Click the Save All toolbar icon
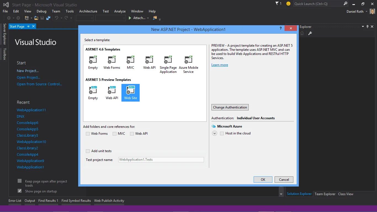377x212 pixels. pyautogui.click(x=48, y=18)
